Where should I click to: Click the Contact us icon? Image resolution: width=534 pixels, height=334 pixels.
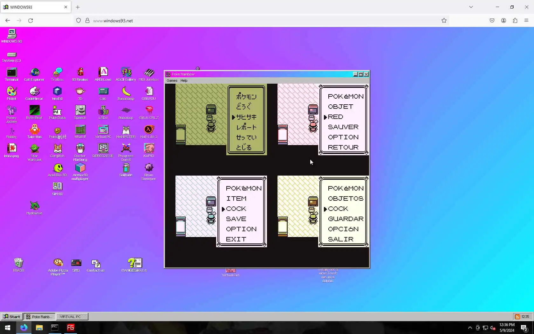[x=96, y=265]
